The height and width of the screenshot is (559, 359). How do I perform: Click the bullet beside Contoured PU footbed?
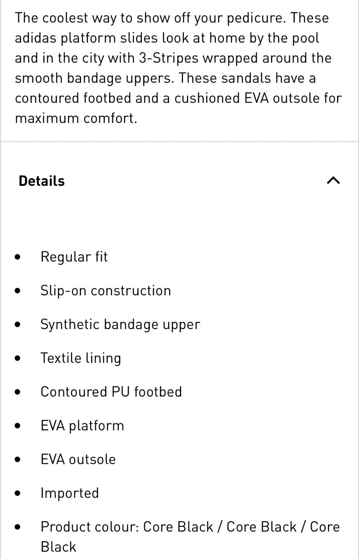click(17, 392)
